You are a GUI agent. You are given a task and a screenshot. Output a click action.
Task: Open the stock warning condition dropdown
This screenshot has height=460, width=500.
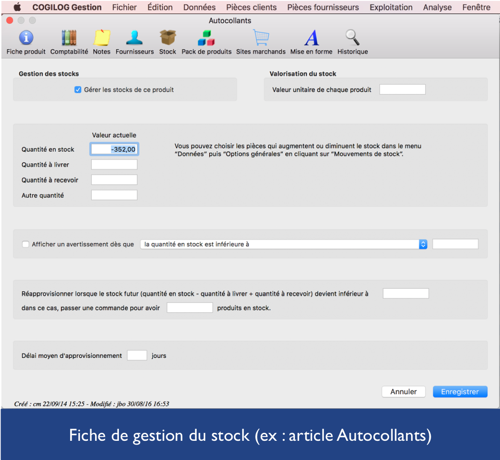(284, 244)
